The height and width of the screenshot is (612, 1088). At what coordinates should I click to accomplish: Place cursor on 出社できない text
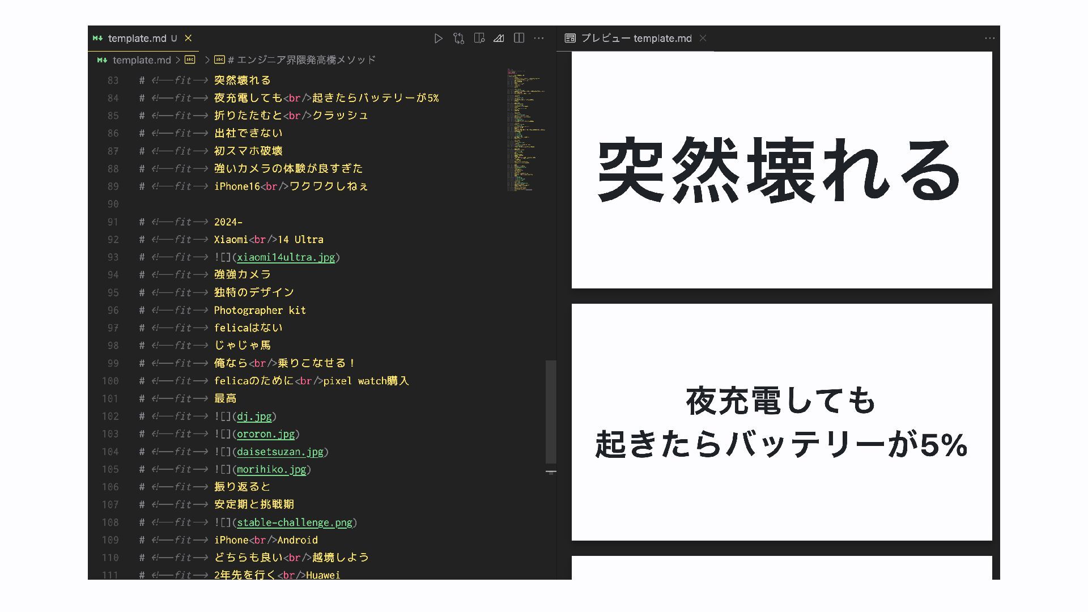tap(248, 133)
